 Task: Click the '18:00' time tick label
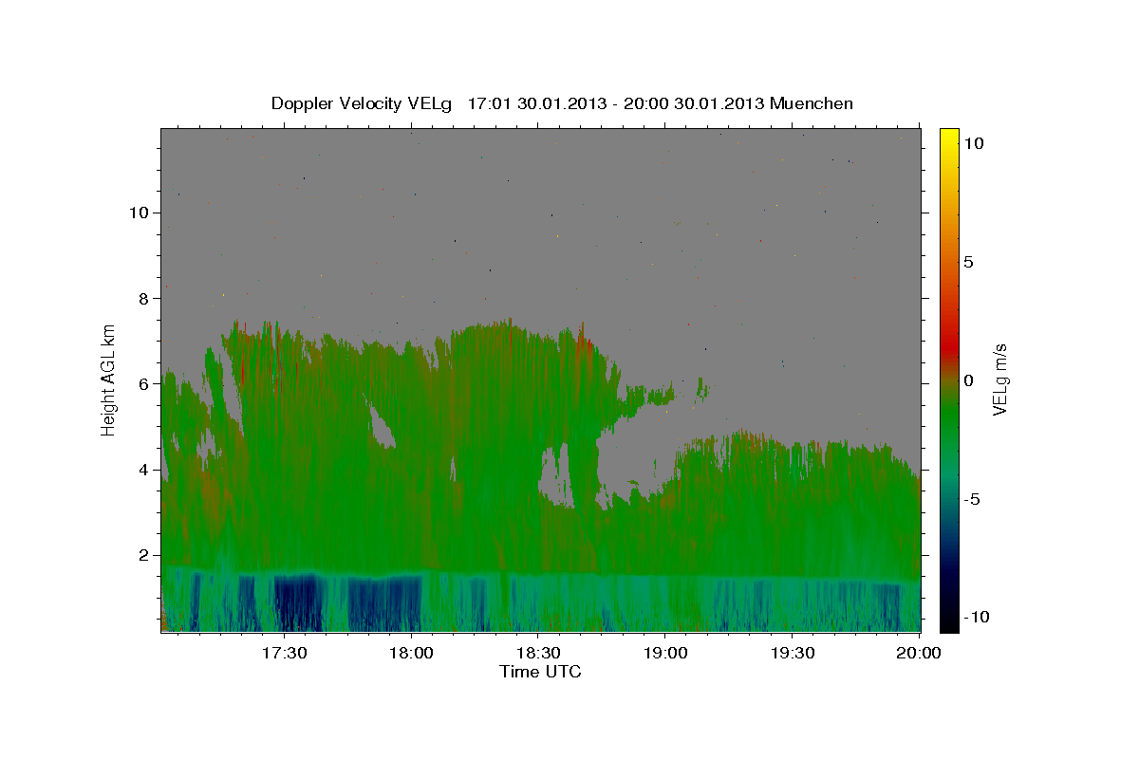point(411,653)
